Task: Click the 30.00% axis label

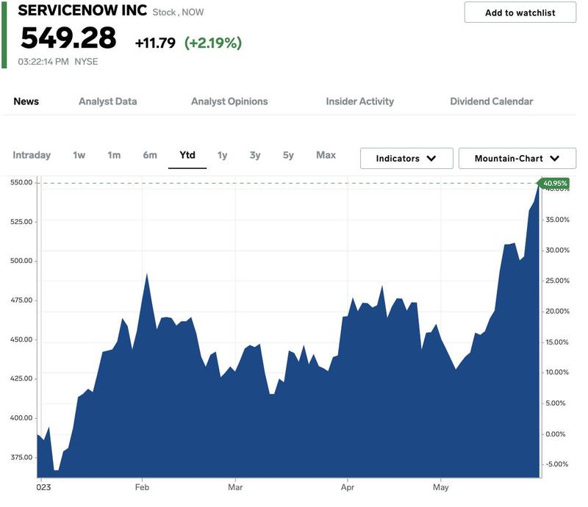Action: [x=557, y=250]
